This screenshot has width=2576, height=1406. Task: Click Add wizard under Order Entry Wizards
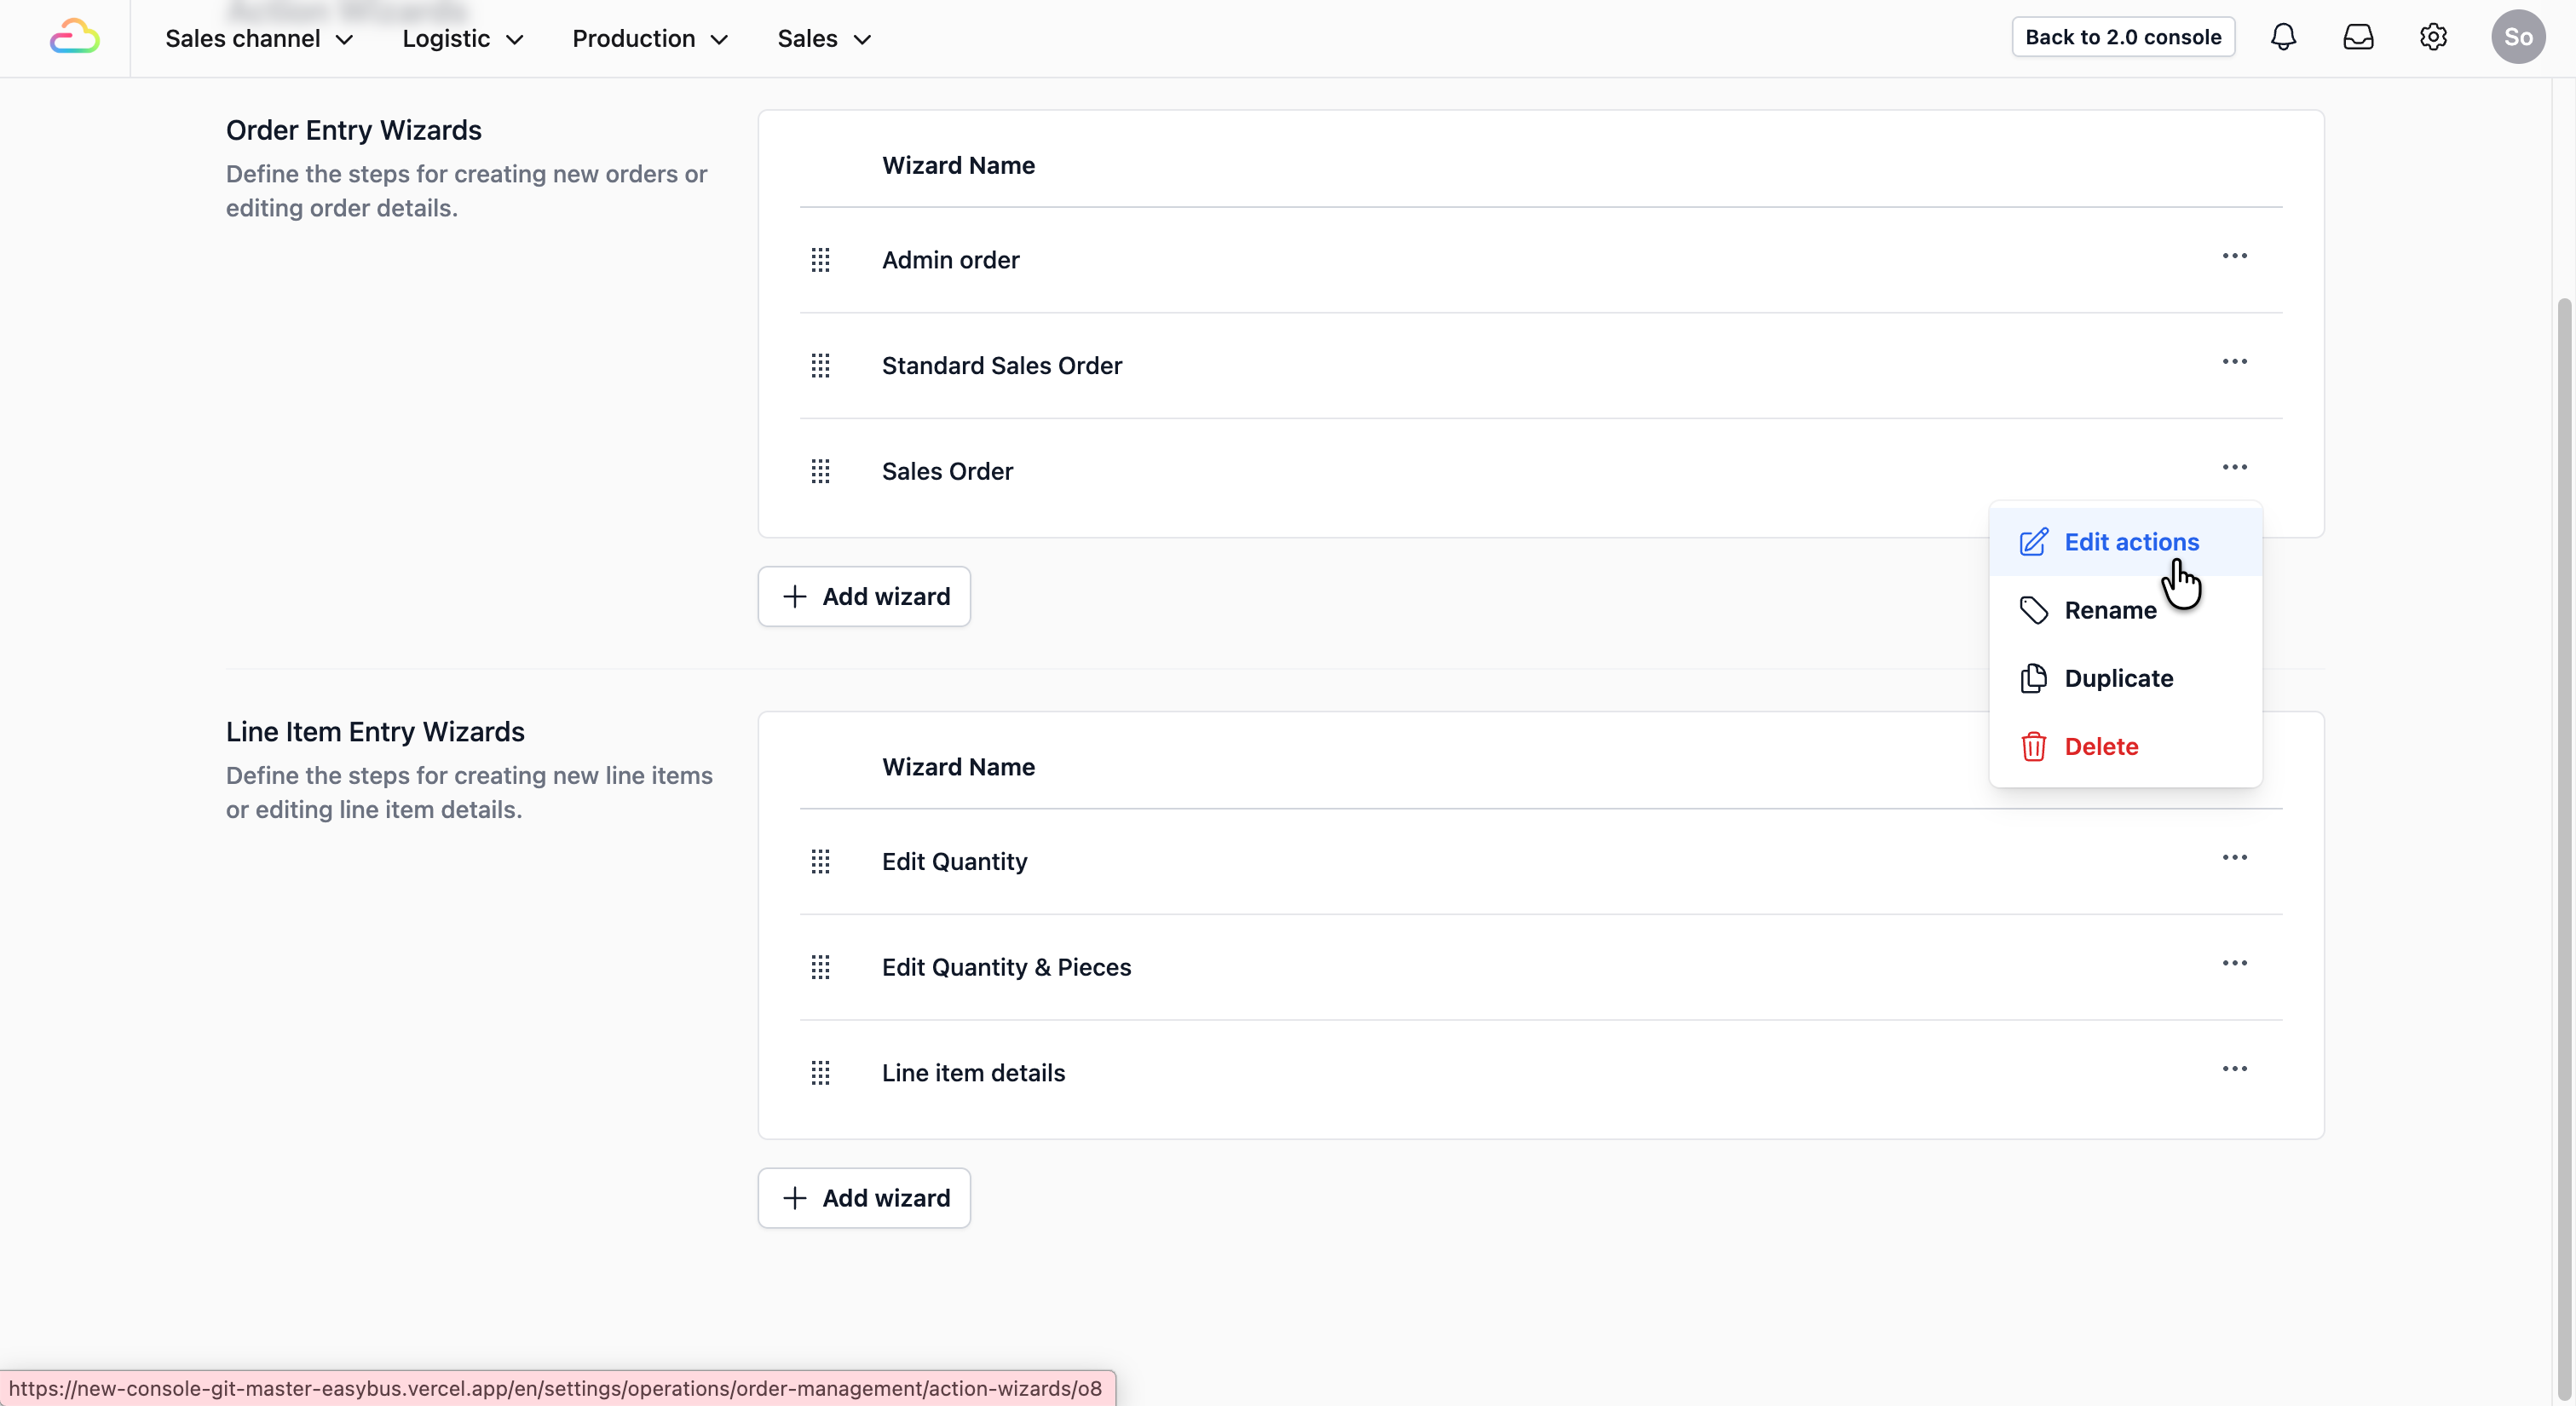pos(864,597)
